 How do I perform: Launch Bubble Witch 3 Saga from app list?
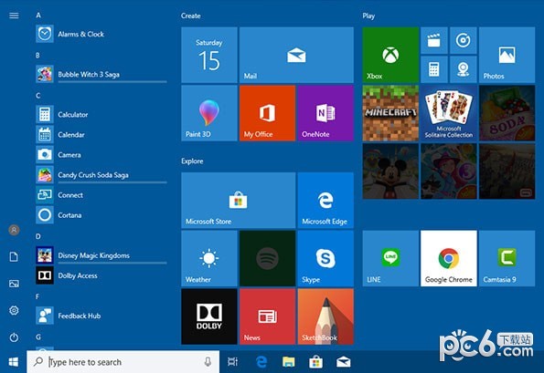[x=101, y=74]
